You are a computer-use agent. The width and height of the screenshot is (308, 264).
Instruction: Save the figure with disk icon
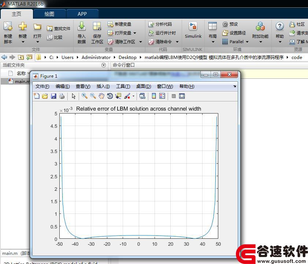pos(53,96)
